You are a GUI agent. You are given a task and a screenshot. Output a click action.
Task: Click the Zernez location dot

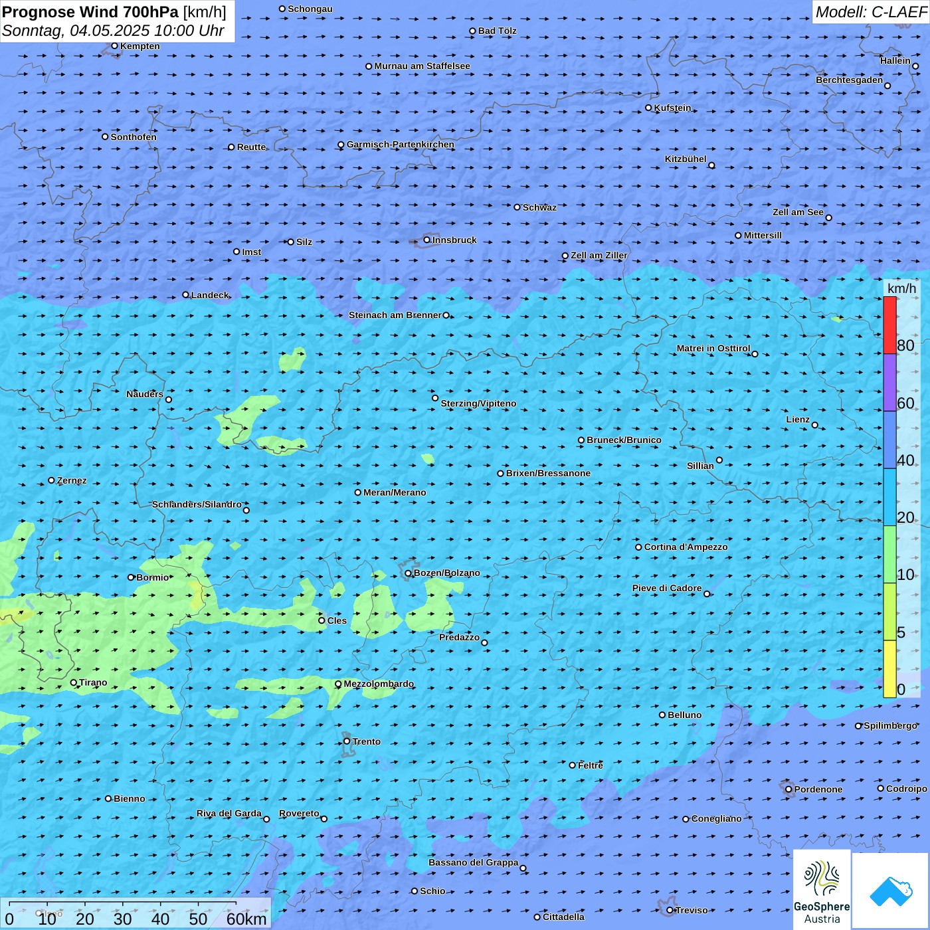[52, 480]
